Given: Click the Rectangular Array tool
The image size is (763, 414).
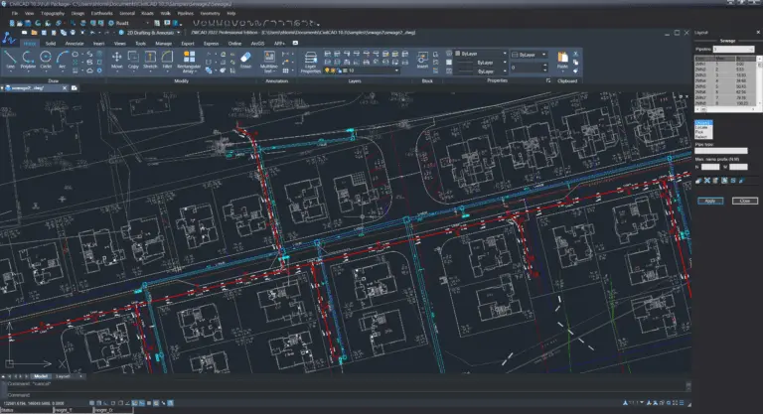Looking at the screenshot, I should click(x=189, y=62).
